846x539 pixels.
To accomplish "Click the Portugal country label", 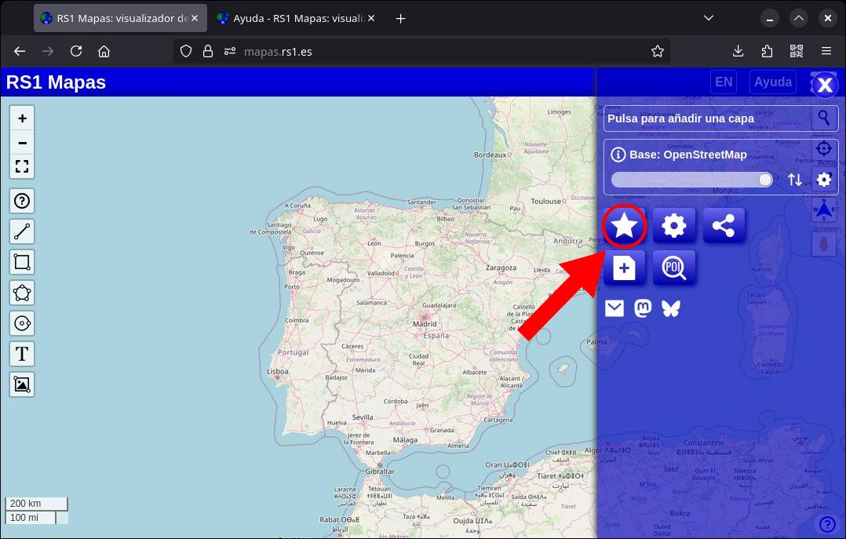I will 293,352.
